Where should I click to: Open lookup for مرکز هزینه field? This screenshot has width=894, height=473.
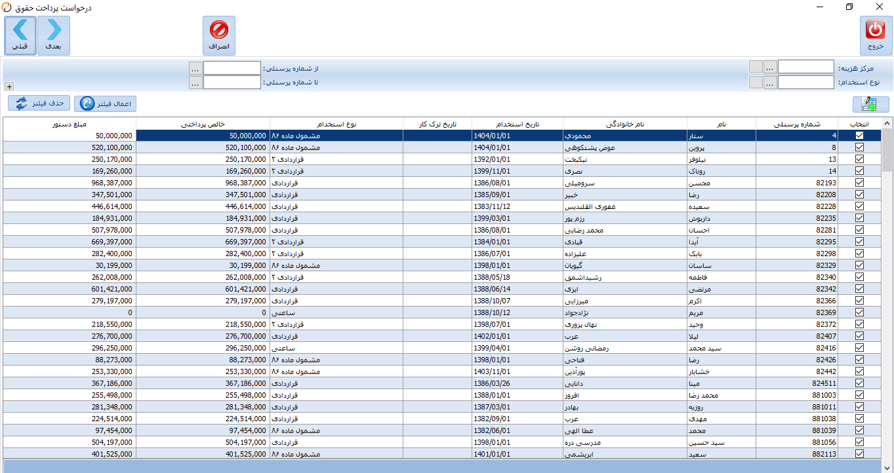770,67
